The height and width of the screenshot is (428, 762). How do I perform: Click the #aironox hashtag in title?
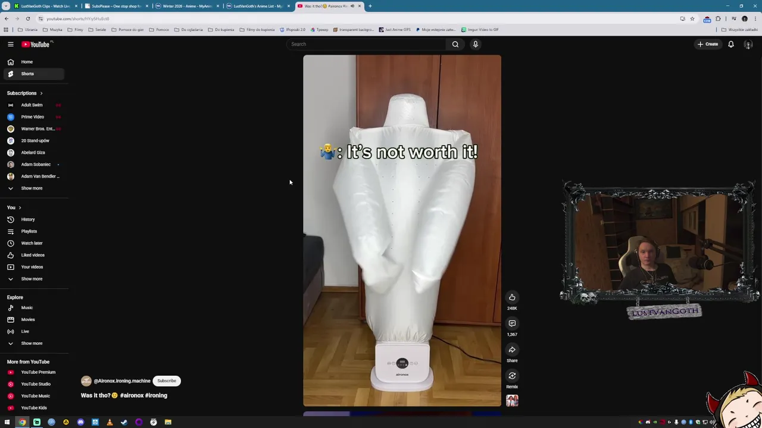coord(132,395)
